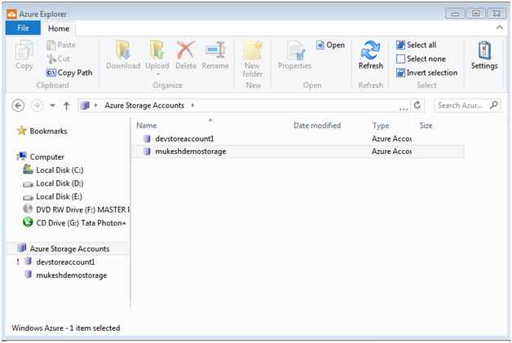
Task: Click the Open button in ribbon
Action: tap(330, 45)
